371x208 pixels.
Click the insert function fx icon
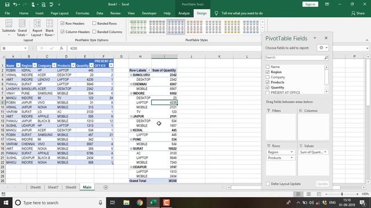(61, 48)
